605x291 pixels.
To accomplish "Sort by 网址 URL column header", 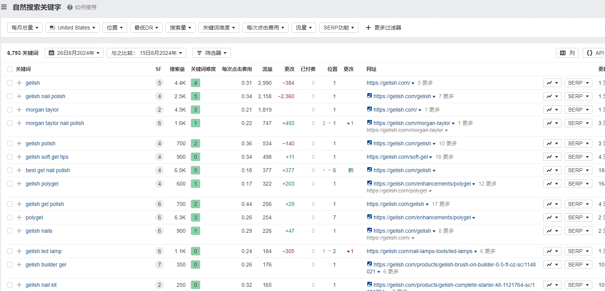I will coord(371,69).
